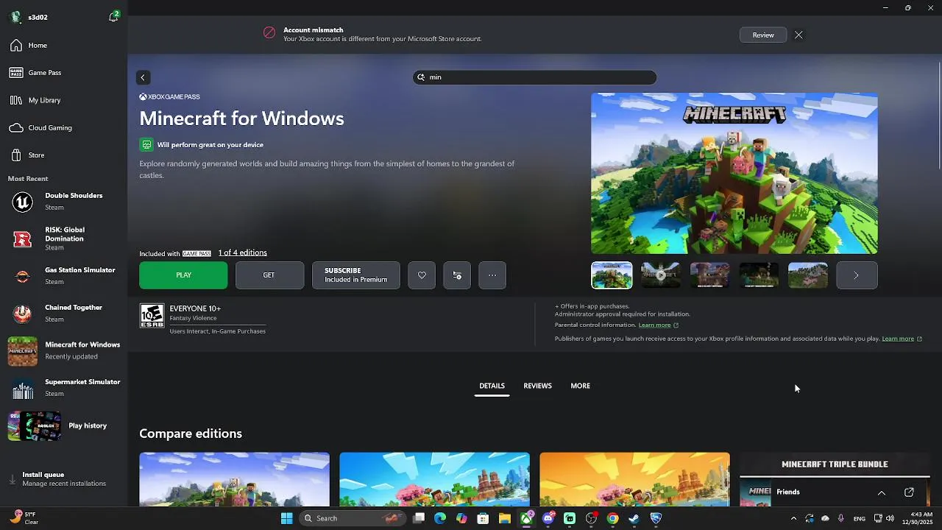Screen dimensions: 942x530
Task: Open RISK: Global Domination recent game
Action: [x=63, y=239]
